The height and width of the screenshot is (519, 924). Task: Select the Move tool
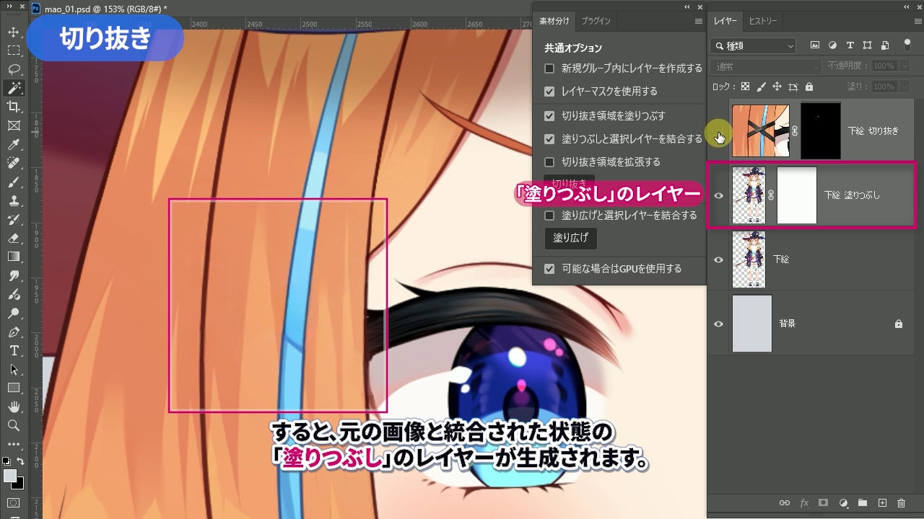(x=14, y=32)
